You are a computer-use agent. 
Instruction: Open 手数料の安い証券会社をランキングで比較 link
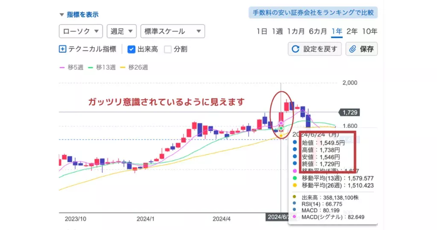(313, 12)
